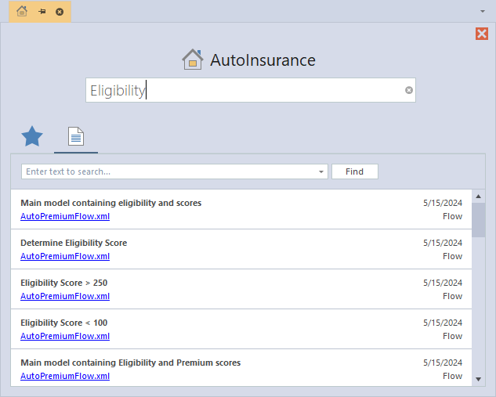Click date 5/15/2024 of 'Determine Eligibility Score'
Viewport: 496px width, 397px height.
coord(443,243)
